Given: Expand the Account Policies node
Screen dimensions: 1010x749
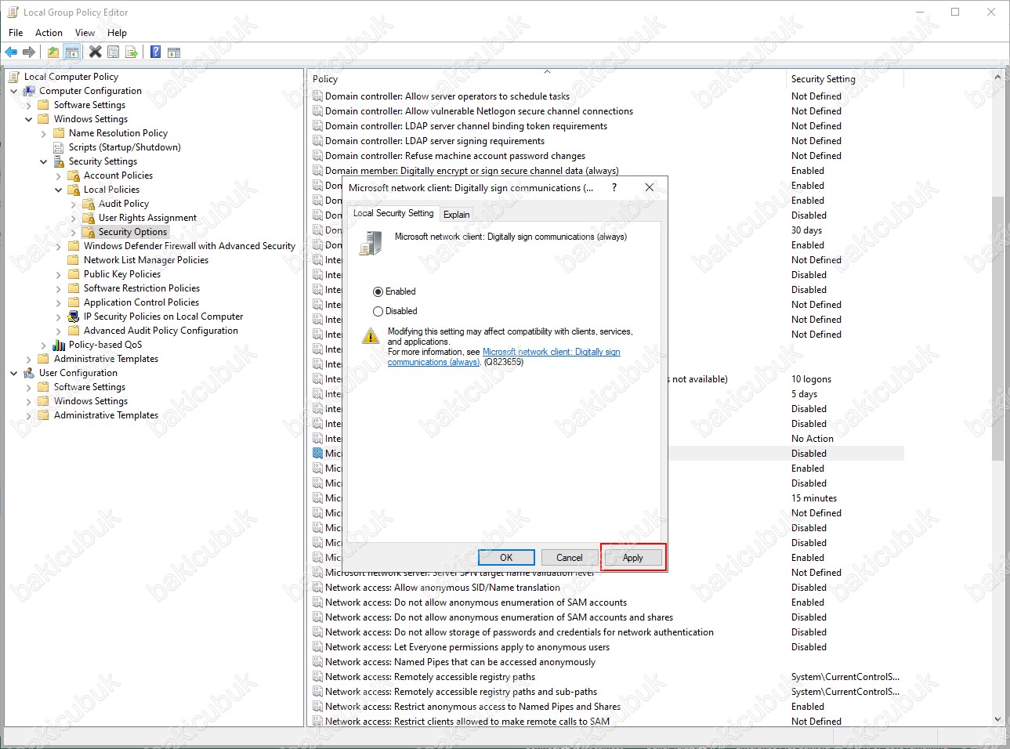Looking at the screenshot, I should coord(58,175).
